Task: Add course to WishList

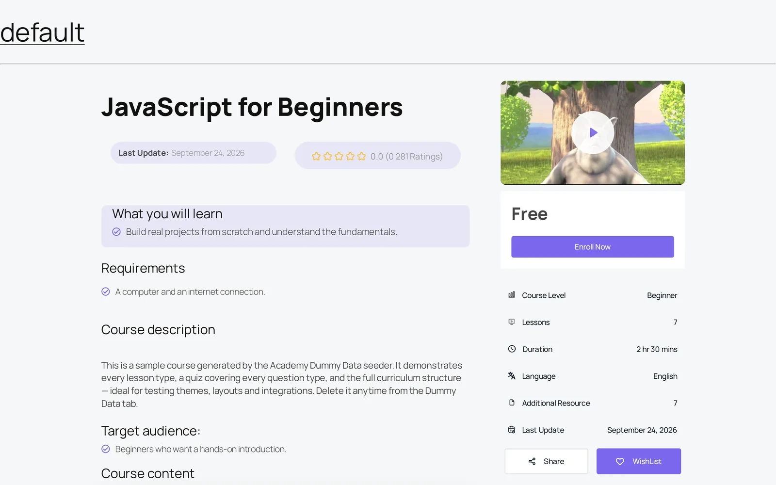Action: coord(638,461)
